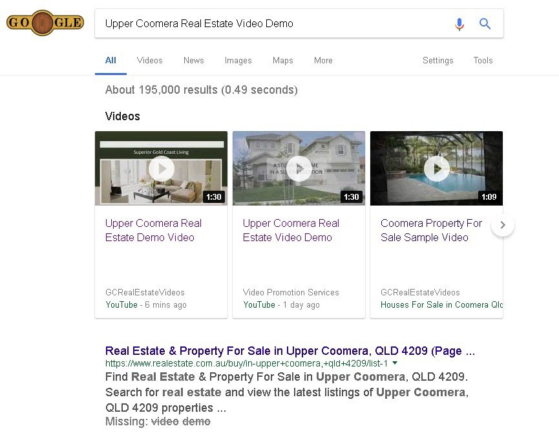Expand the More search categories menu
The height and width of the screenshot is (435, 559).
[323, 60]
